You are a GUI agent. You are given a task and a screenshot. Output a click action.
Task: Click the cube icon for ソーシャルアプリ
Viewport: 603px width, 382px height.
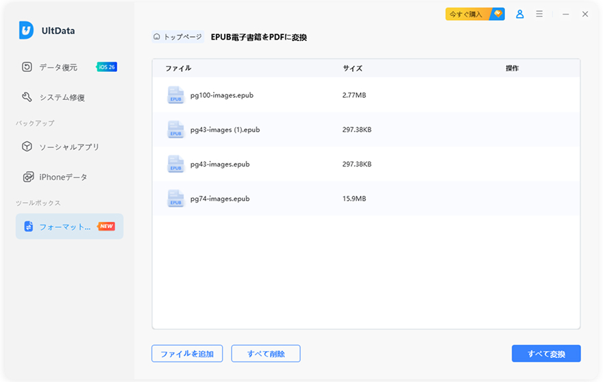(x=27, y=147)
